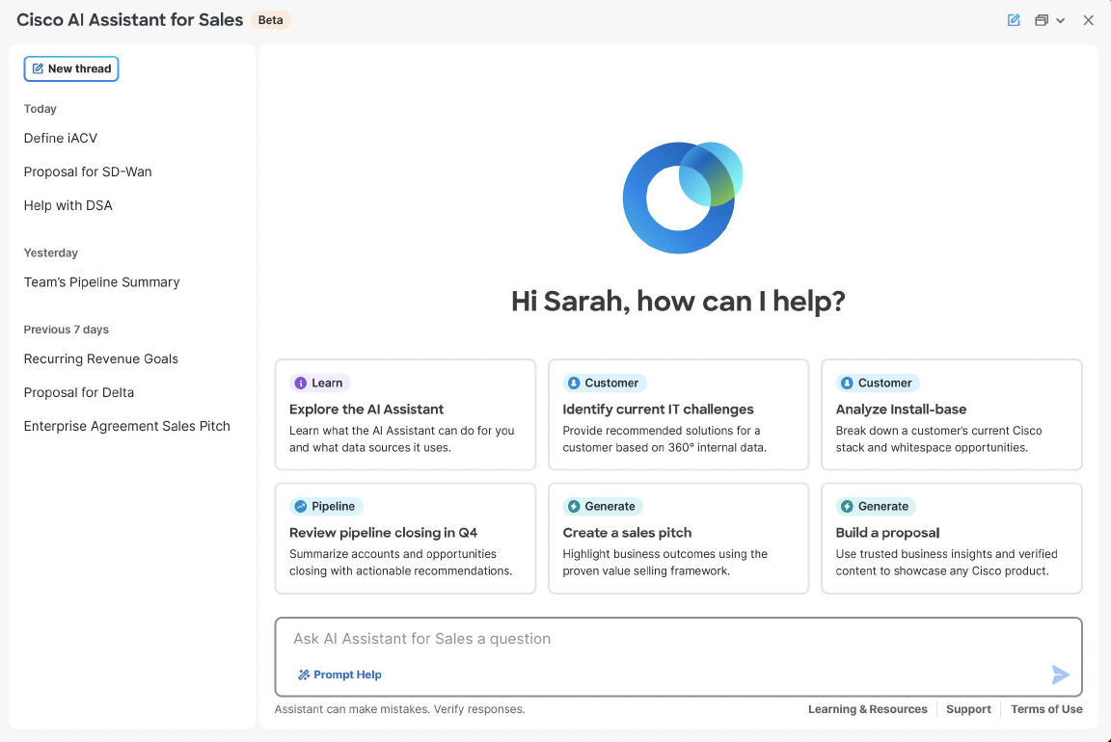Click the compose new thread icon in header
This screenshot has height=742, width=1111.
(1014, 20)
